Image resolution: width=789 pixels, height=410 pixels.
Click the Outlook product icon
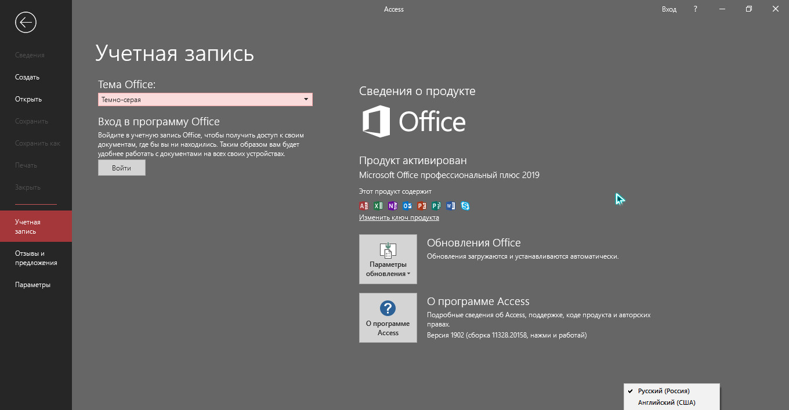(407, 206)
